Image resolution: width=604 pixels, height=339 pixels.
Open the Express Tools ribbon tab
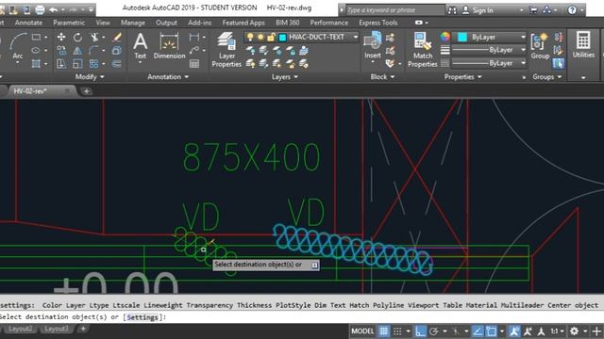pyautogui.click(x=377, y=23)
